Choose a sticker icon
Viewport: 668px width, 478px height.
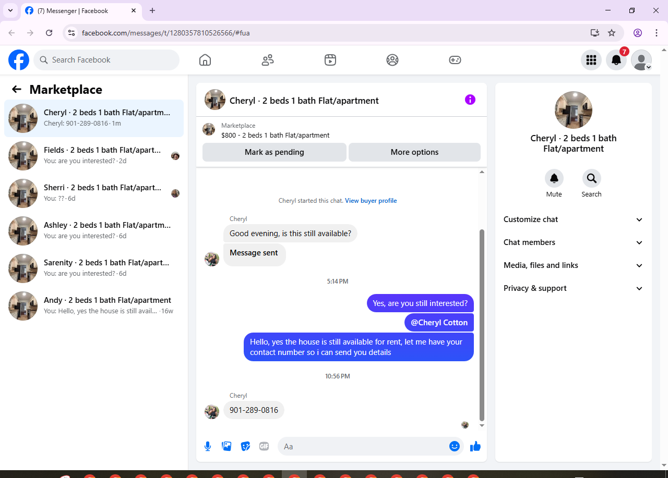pyautogui.click(x=245, y=446)
